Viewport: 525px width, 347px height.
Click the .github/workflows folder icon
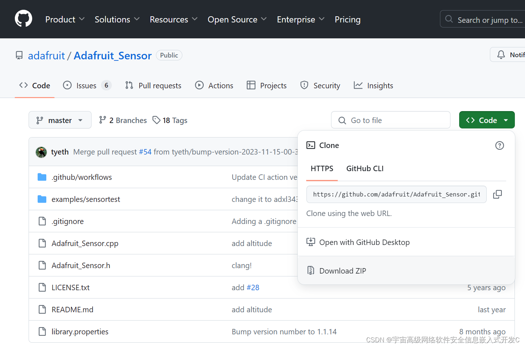click(42, 177)
